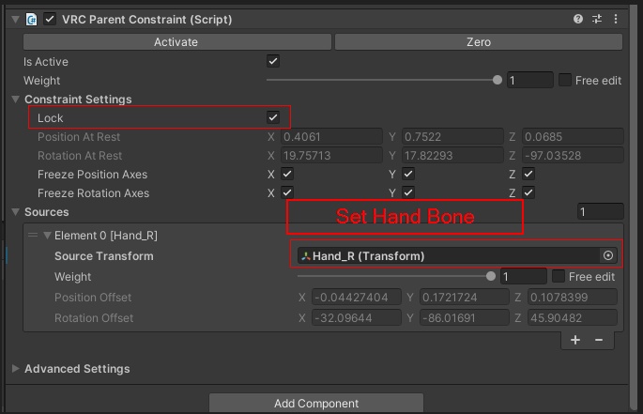The height and width of the screenshot is (414, 643).
Task: Grab the Element 0 reorder handle
Action: (33, 235)
